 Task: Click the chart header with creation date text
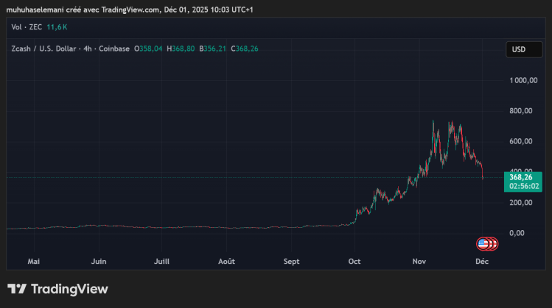click(x=130, y=10)
